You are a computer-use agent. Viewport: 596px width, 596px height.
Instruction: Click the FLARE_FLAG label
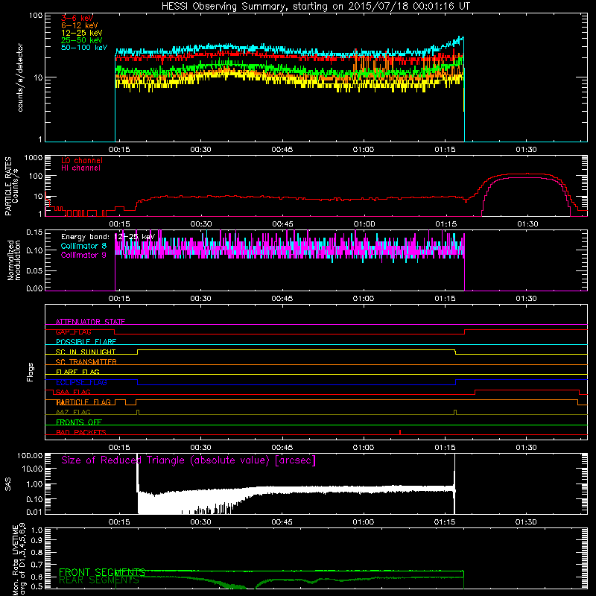point(77,372)
